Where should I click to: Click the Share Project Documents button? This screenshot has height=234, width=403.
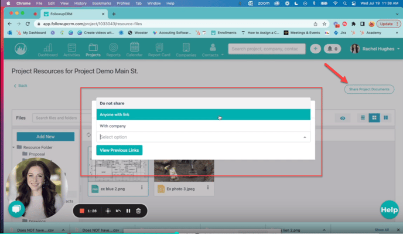tap(369, 89)
